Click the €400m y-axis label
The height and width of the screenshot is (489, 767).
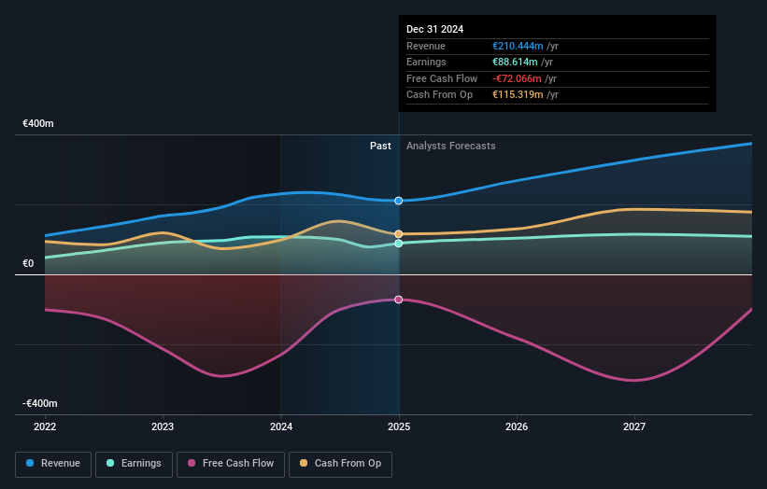tap(38, 123)
